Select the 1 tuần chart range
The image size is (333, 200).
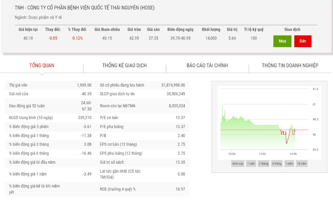[x=251, y=163]
